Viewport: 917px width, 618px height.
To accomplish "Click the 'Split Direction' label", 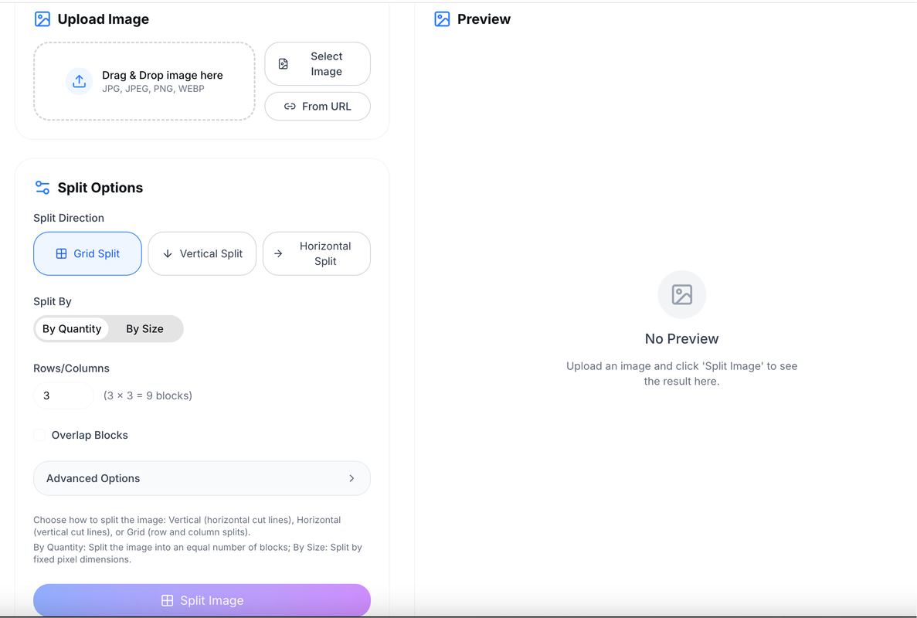I will point(69,218).
